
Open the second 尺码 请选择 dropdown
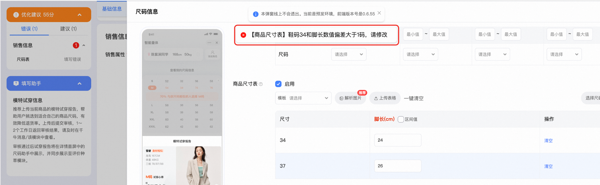coord(420,54)
